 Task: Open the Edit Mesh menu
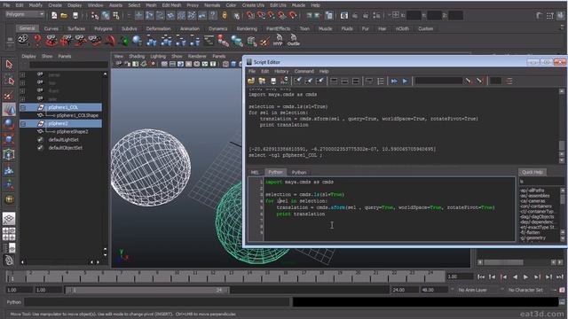click(171, 5)
